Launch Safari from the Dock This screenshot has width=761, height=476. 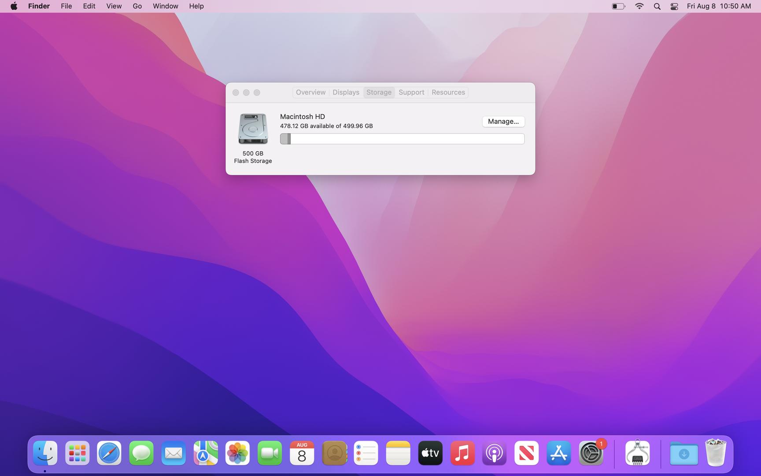click(109, 453)
